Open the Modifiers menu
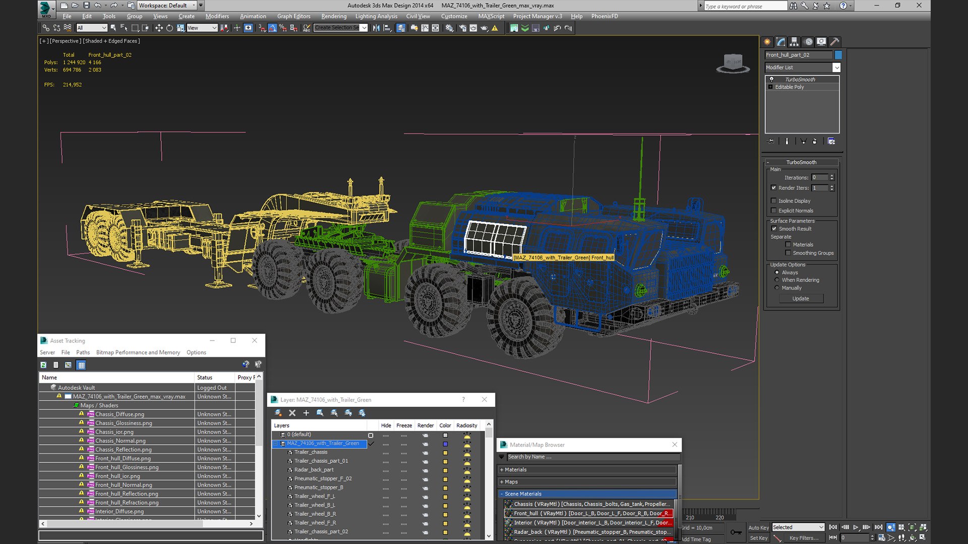 pyautogui.click(x=217, y=16)
